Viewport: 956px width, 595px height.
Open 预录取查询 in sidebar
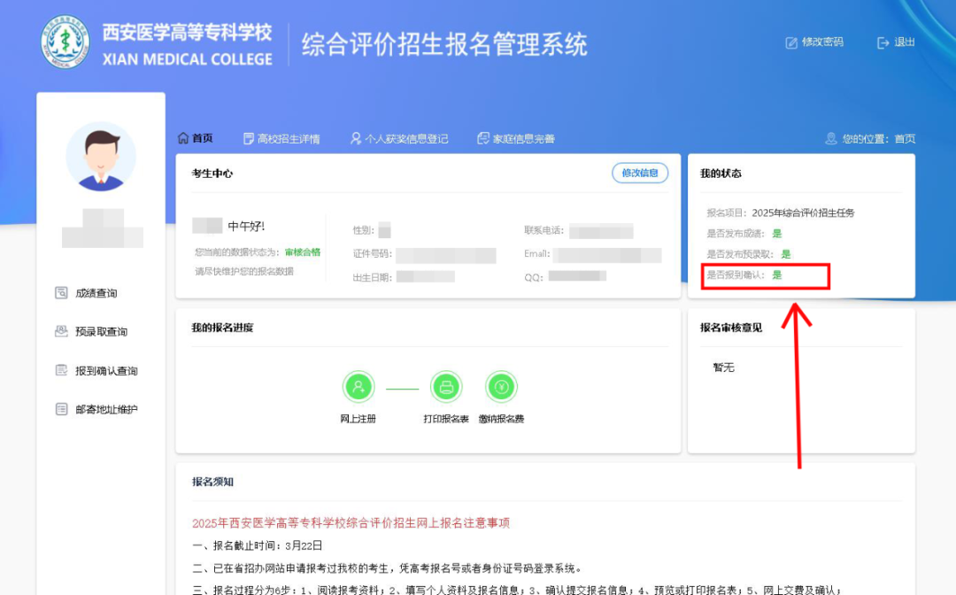(x=91, y=332)
